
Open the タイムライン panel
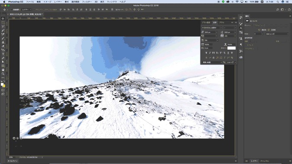pos(12,161)
